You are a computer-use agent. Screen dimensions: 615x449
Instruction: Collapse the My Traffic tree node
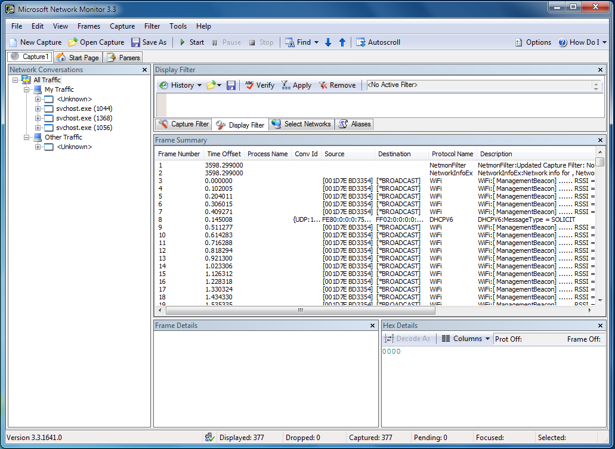click(27, 89)
